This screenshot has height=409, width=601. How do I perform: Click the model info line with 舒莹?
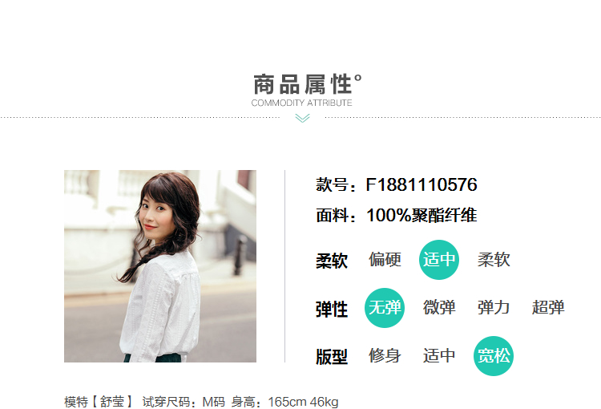pyautogui.click(x=201, y=402)
